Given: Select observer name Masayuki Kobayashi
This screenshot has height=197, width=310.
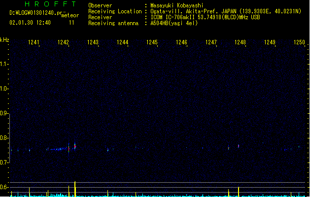Looking at the screenshot, I should [x=177, y=5].
